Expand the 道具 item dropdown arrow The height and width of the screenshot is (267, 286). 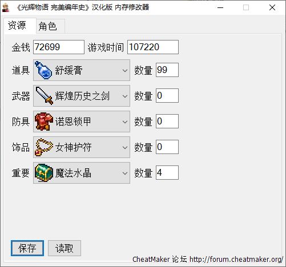click(x=125, y=71)
